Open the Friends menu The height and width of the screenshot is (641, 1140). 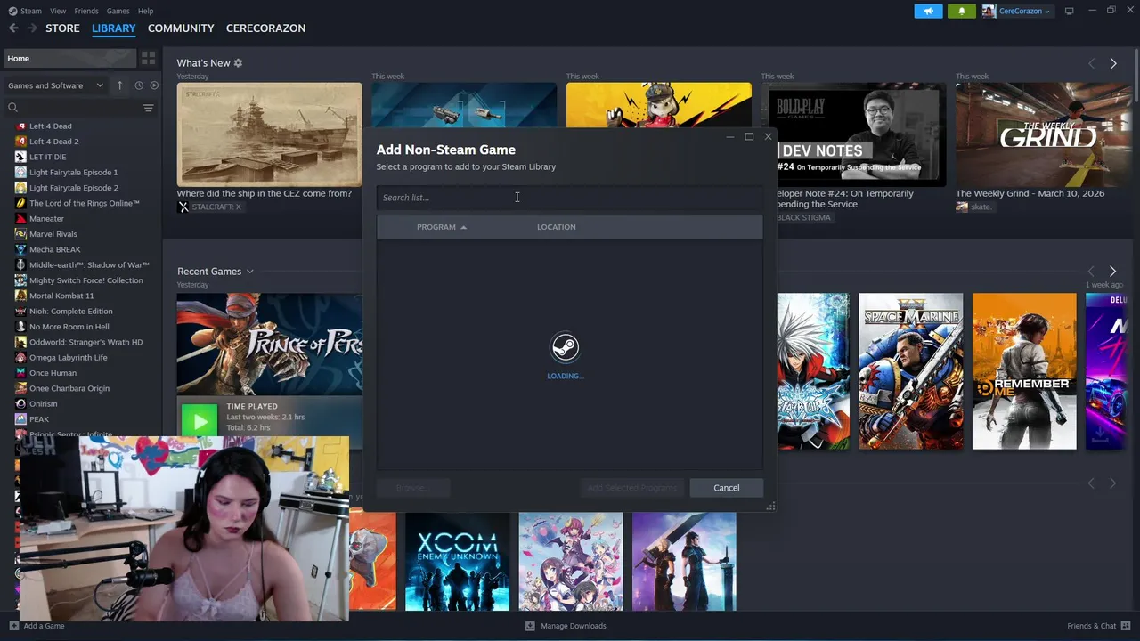click(x=86, y=11)
